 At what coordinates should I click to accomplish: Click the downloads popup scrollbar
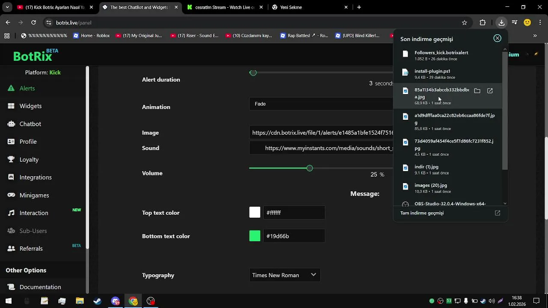505,110
